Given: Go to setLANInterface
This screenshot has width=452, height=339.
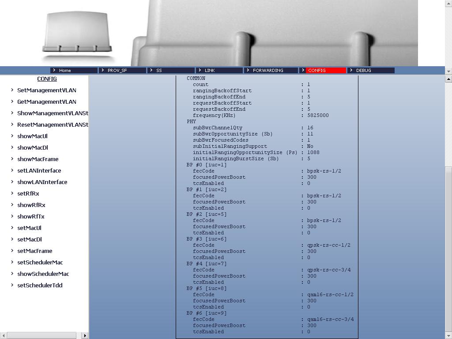Looking at the screenshot, I should click(x=39, y=171).
